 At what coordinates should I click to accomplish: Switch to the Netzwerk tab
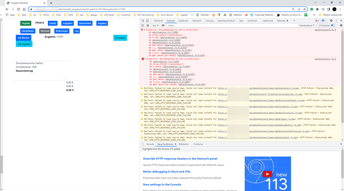(197, 20)
